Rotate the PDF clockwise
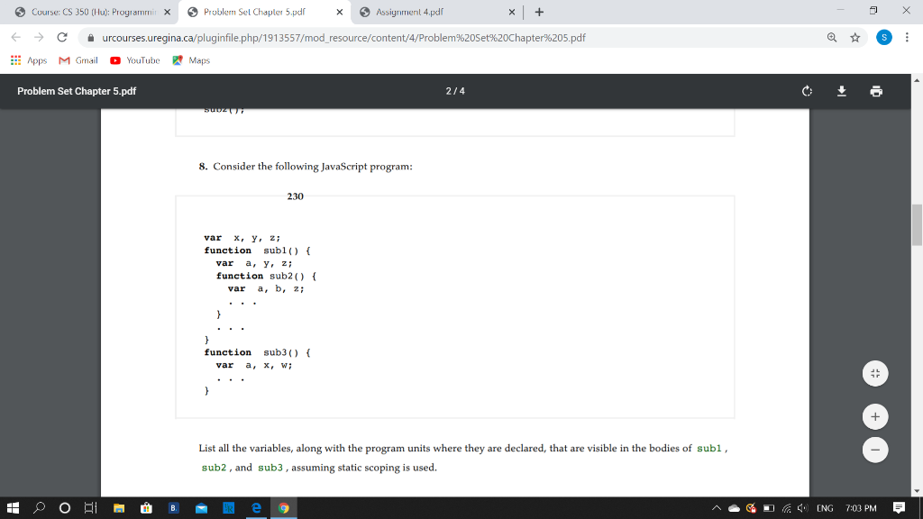The height and width of the screenshot is (519, 923). (x=806, y=91)
